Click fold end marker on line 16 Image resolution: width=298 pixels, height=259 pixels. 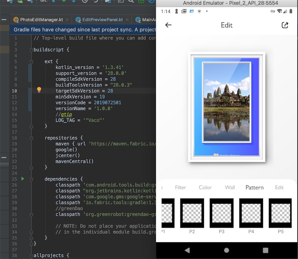(x=31, y=126)
